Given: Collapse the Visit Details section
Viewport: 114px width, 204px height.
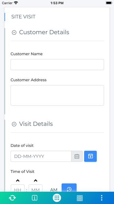Looking at the screenshot, I should [14, 124].
